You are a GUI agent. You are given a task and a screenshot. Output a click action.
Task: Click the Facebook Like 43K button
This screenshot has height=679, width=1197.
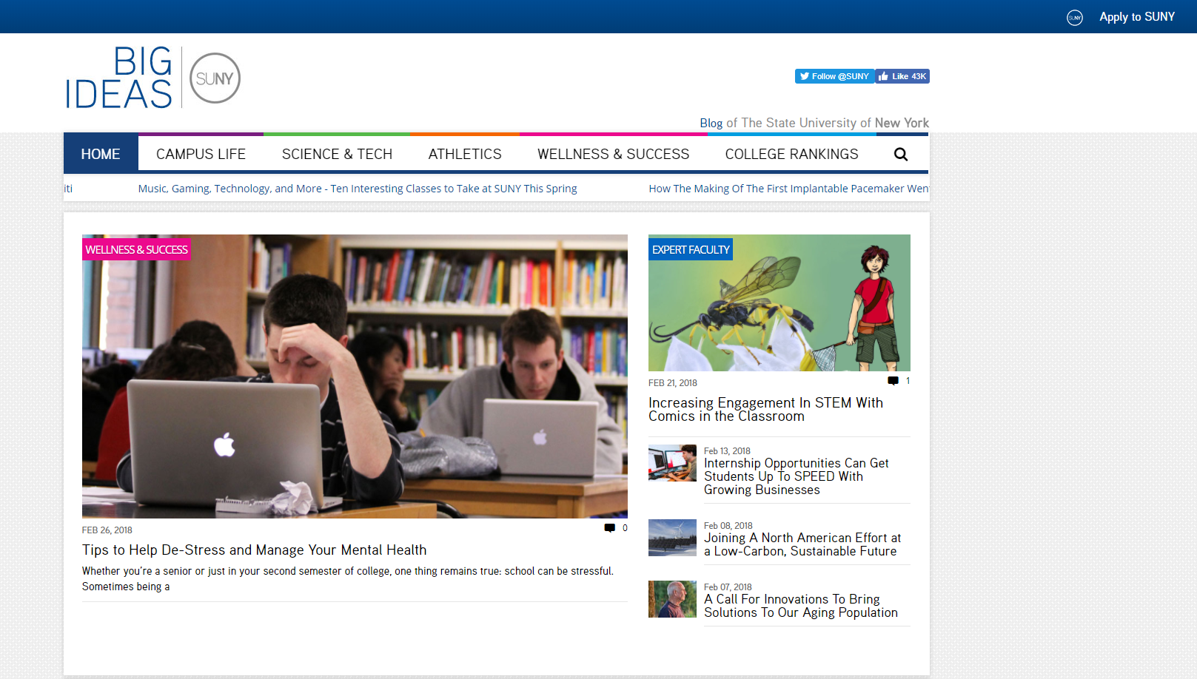click(902, 76)
